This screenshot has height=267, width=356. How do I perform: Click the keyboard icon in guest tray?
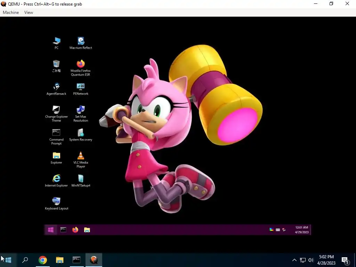pyautogui.click(x=278, y=230)
